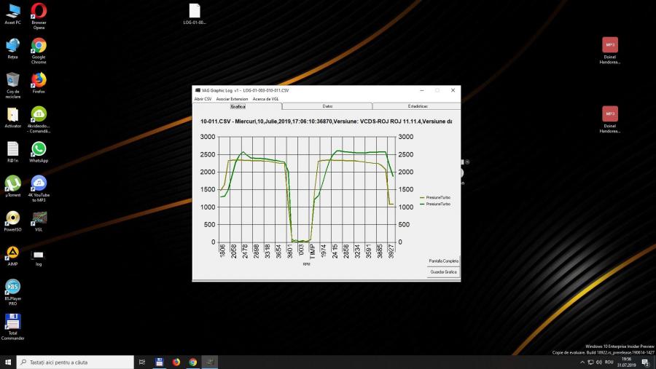Click the Acerca de VGL menu
The height and width of the screenshot is (369, 656).
click(265, 98)
